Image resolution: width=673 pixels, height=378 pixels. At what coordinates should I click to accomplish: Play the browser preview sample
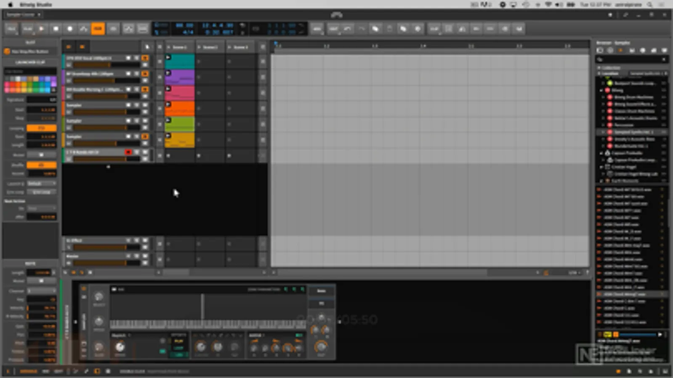pyautogui.click(x=660, y=335)
